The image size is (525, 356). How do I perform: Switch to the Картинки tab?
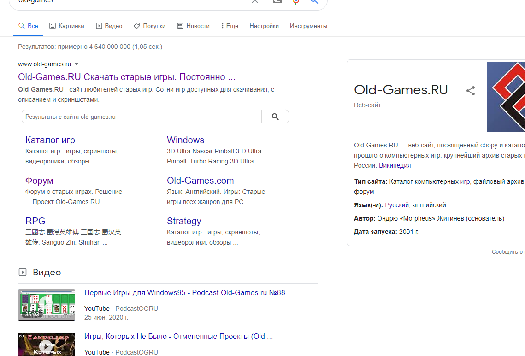tap(67, 26)
